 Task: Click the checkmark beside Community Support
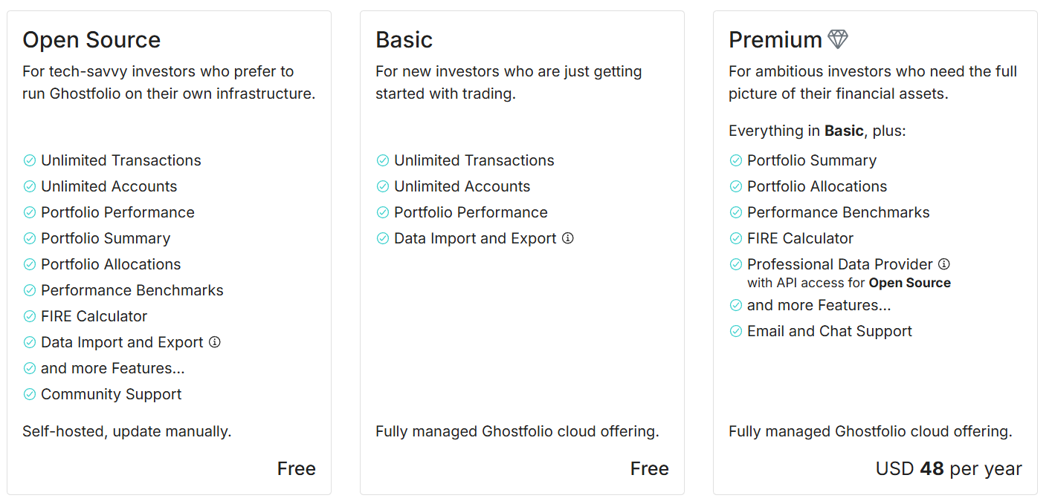click(x=30, y=394)
